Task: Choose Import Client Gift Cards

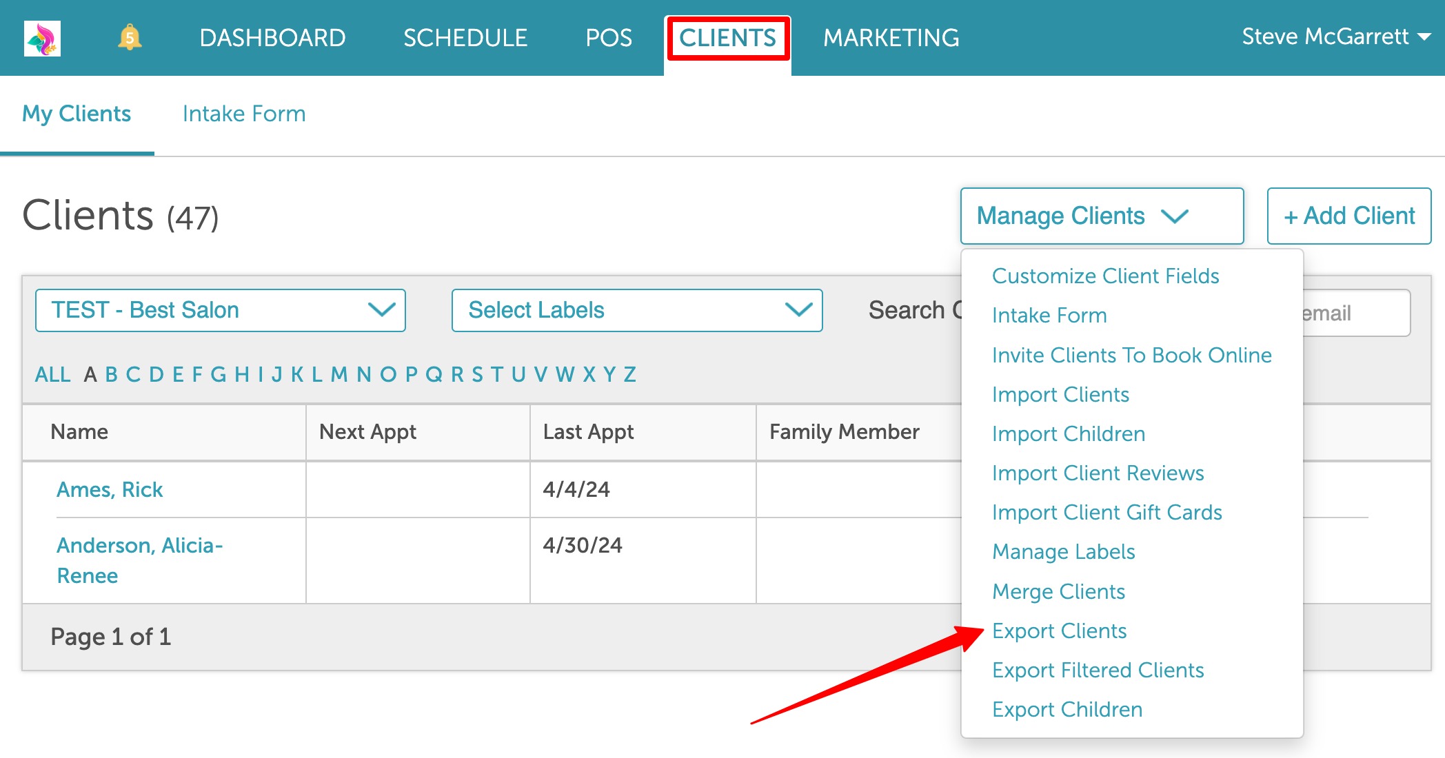Action: (1107, 512)
